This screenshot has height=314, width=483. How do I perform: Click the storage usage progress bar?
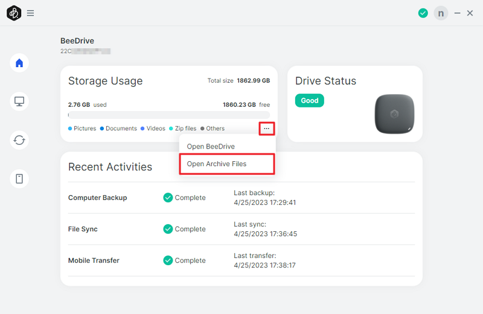(x=169, y=115)
